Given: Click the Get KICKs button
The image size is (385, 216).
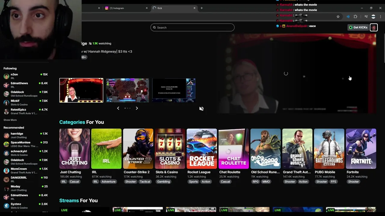Looking at the screenshot, I should [x=358, y=27].
